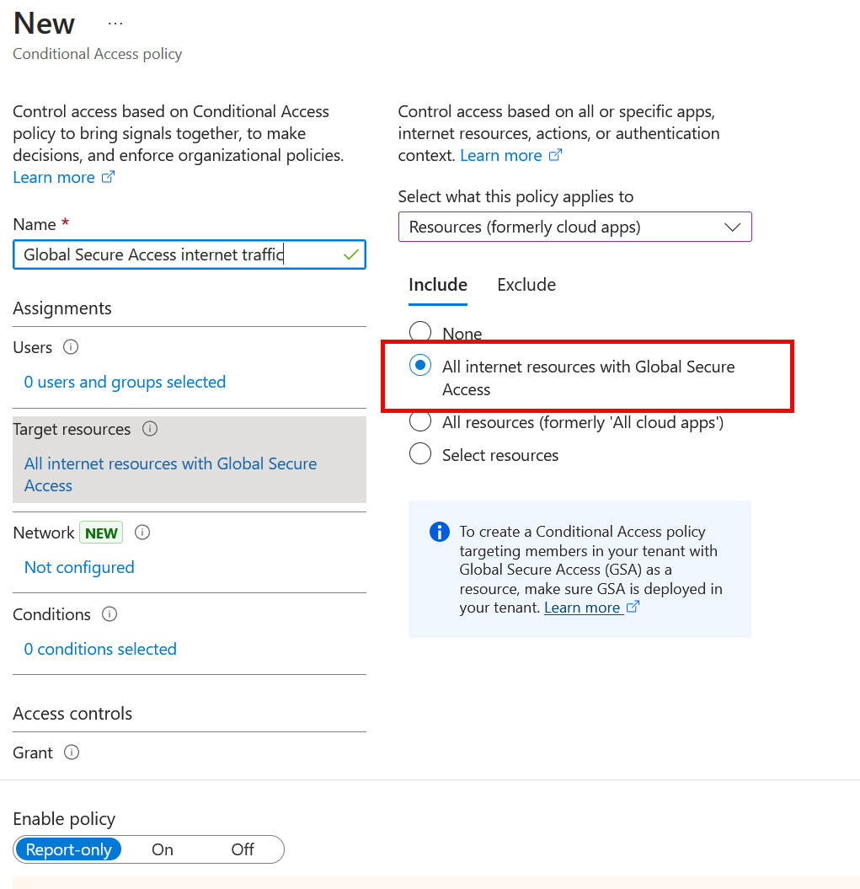This screenshot has height=889, width=860.
Task: Select the Include tab
Action: (x=437, y=285)
